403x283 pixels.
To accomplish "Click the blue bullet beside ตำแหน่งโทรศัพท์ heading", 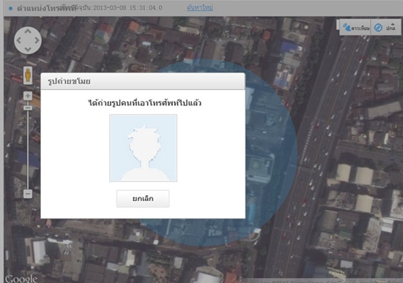I will coord(10,9).
